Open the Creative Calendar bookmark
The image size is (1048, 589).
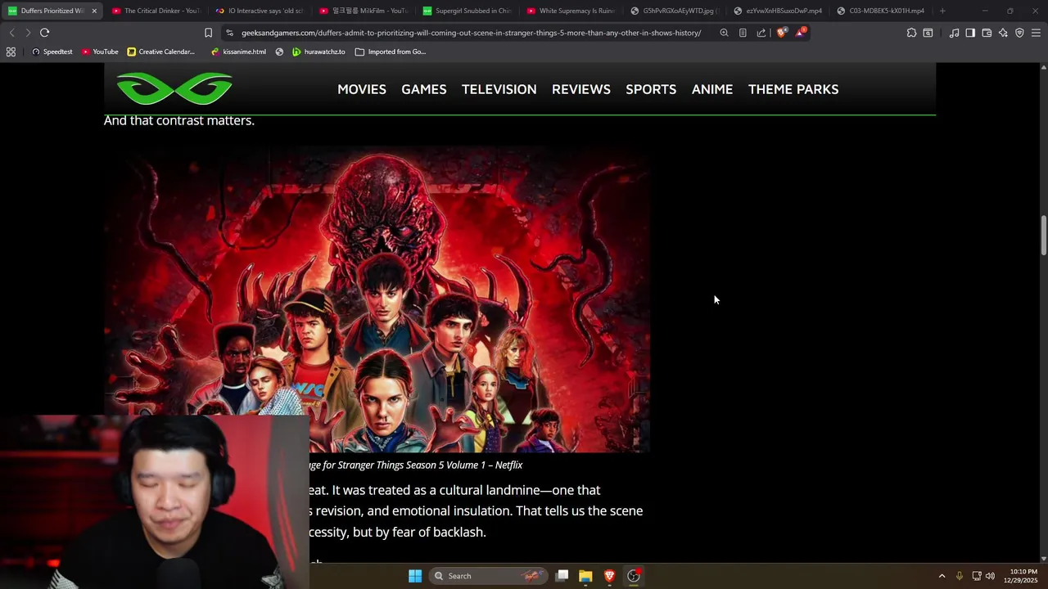160,52
